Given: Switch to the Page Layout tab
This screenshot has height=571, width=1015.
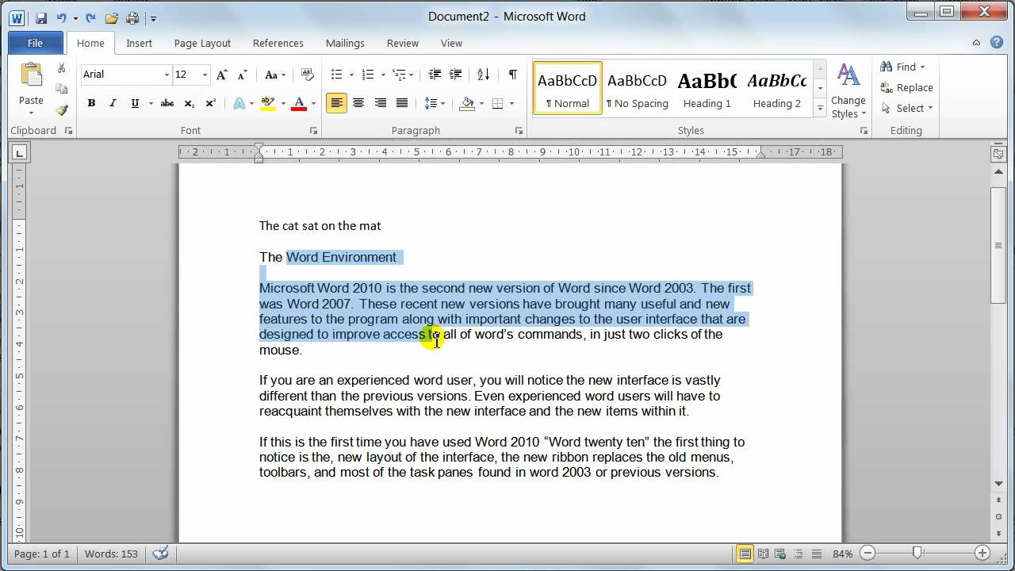Looking at the screenshot, I should click(x=202, y=43).
